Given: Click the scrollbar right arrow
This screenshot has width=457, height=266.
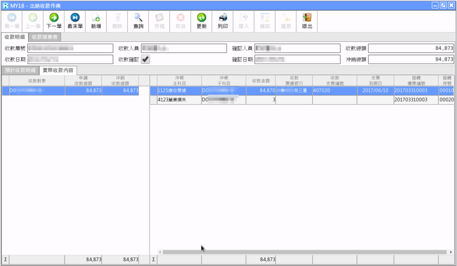Looking at the screenshot, I should click(451, 252).
